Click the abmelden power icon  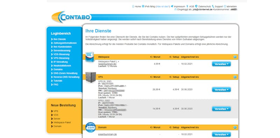pyautogui.click(x=225, y=6)
